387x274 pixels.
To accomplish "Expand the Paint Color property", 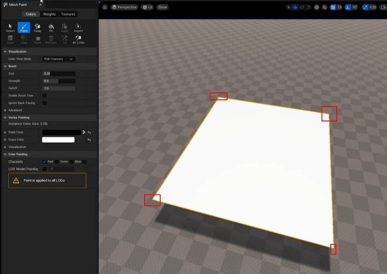I will (x=5, y=132).
